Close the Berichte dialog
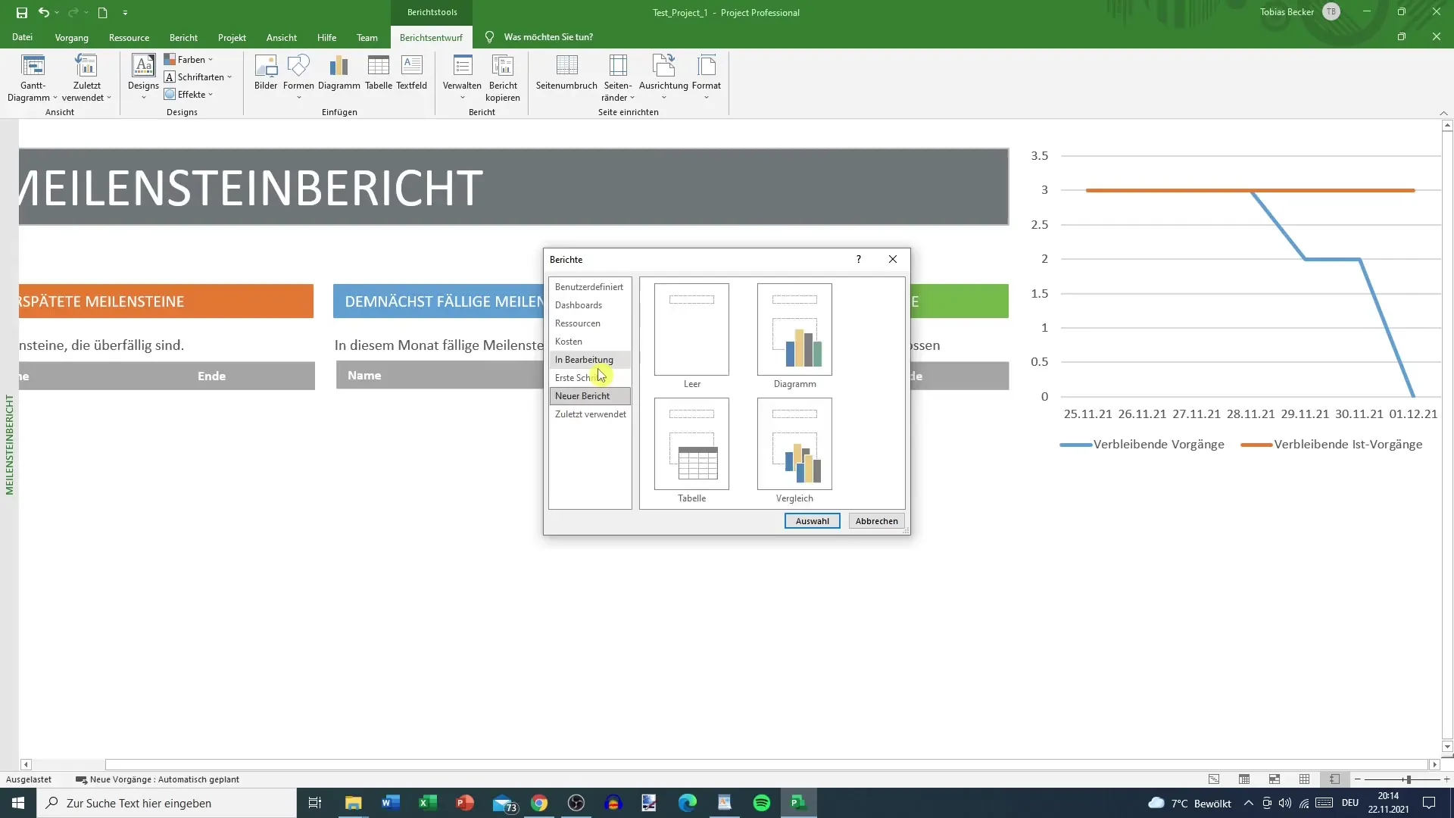The image size is (1454, 818). point(893,259)
